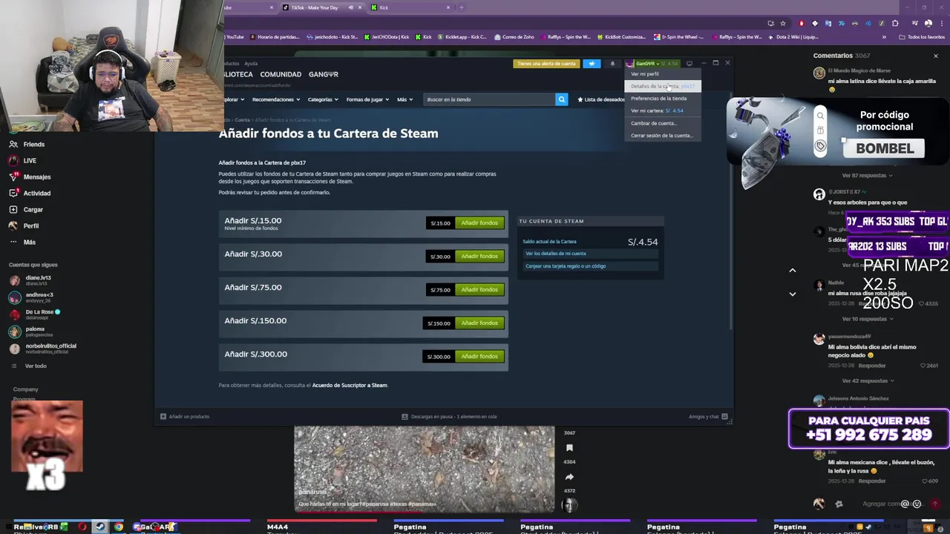Open TikTok Cargar upload option
950x534 pixels.
pos(26,209)
